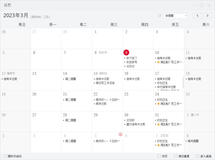The width and height of the screenshot is (215, 160).
Task: Open 周二提醒 on March 14
Action: tap(71, 79)
